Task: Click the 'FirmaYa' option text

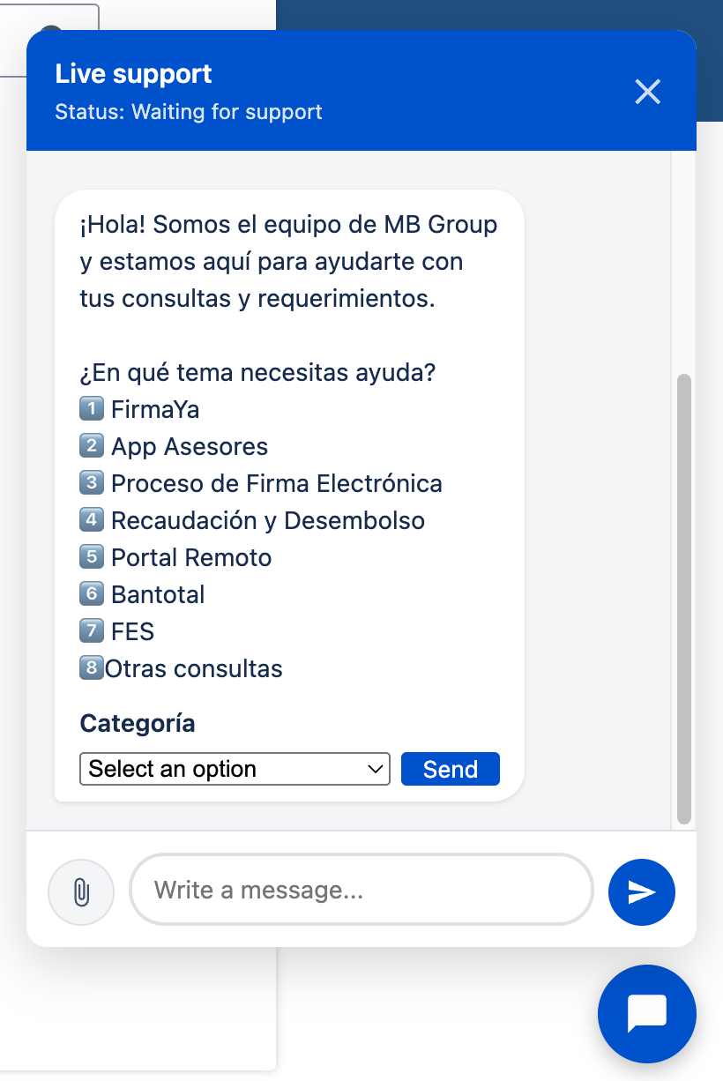Action: (155, 410)
